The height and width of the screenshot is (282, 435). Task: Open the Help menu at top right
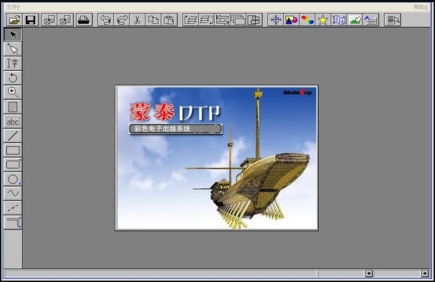point(421,7)
